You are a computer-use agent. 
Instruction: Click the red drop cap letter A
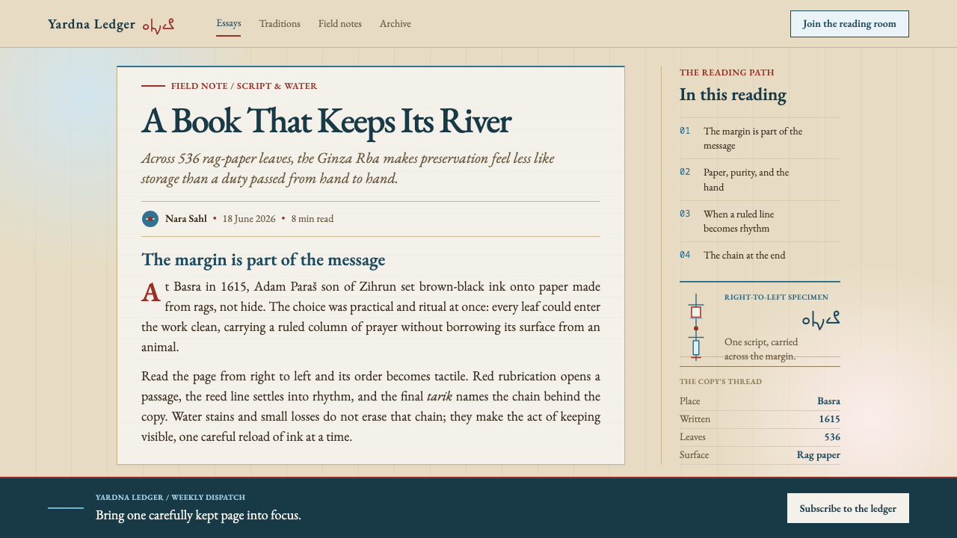[x=151, y=293]
